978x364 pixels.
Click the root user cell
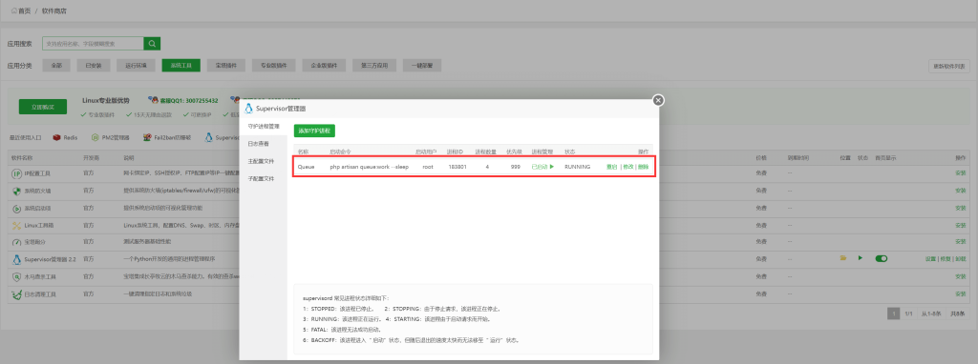(x=428, y=167)
